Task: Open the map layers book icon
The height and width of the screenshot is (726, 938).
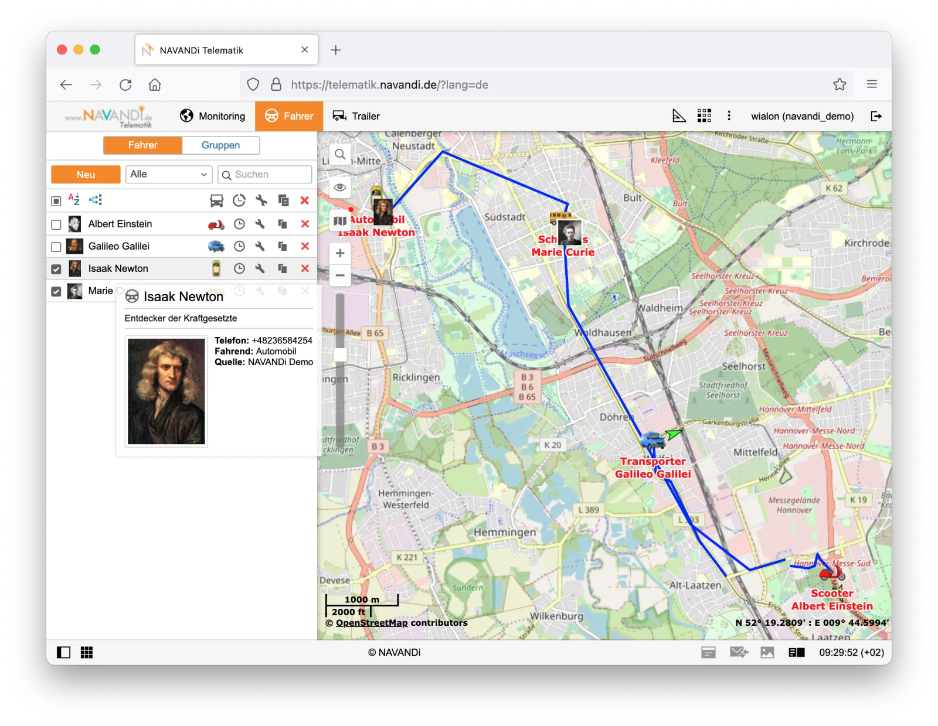Action: pyautogui.click(x=340, y=221)
